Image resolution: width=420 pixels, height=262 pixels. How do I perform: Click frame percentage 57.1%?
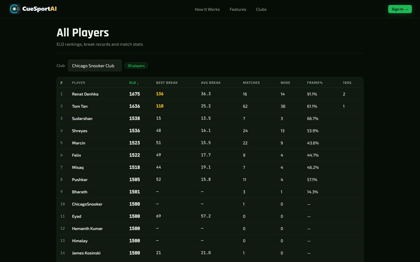pos(312,180)
